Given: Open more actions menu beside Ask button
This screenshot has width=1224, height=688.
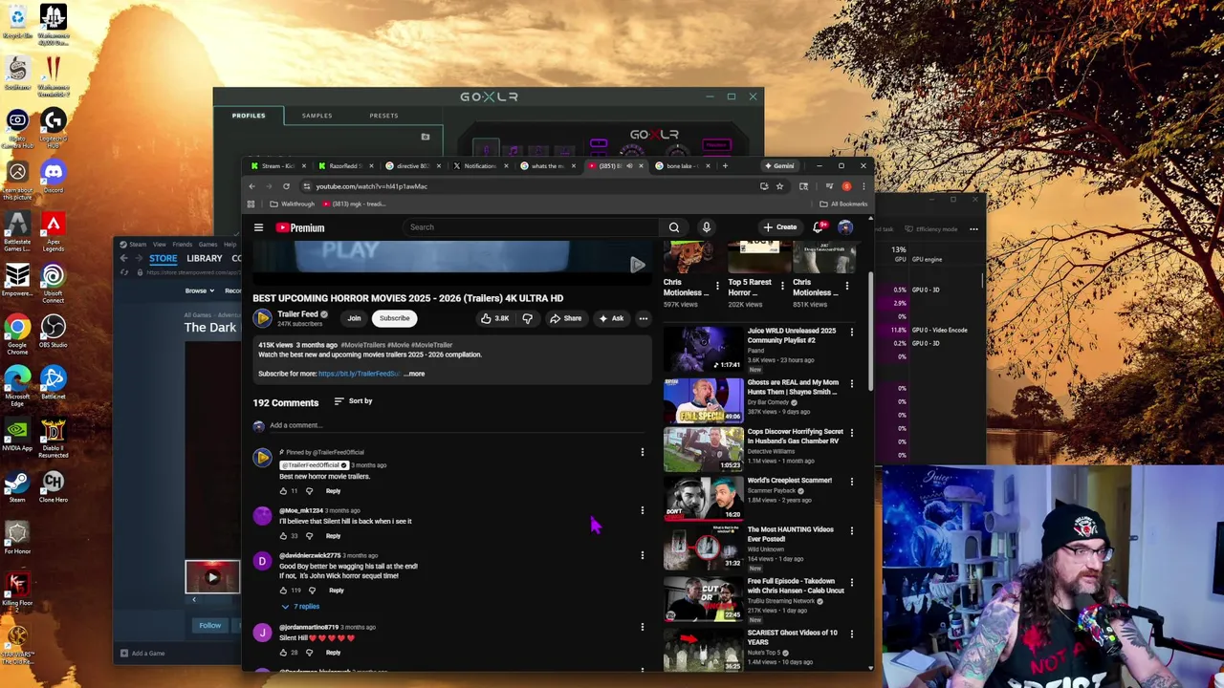Looking at the screenshot, I should coord(644,318).
